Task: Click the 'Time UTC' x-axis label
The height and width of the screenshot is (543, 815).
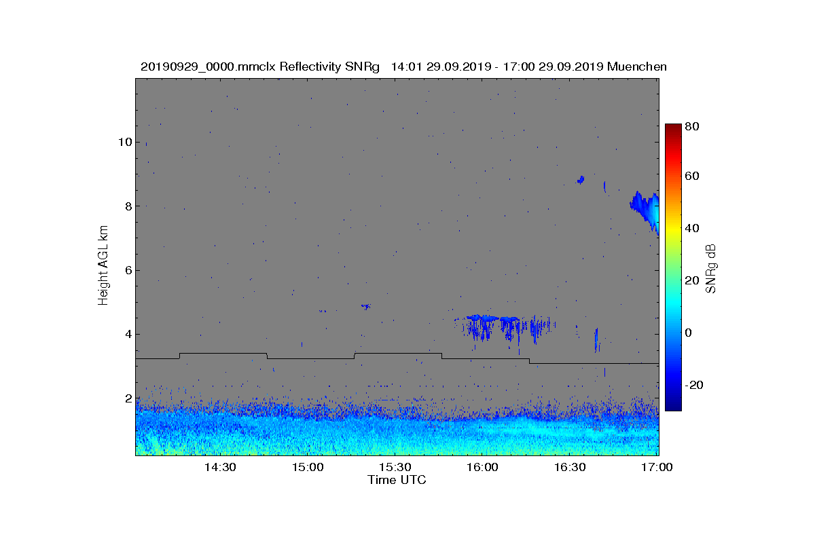Action: point(397,480)
